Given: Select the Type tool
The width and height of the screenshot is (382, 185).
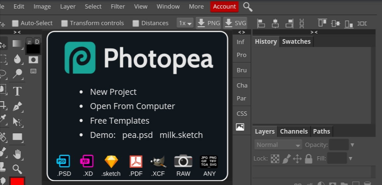Looking at the screenshot, I should 17,92.
